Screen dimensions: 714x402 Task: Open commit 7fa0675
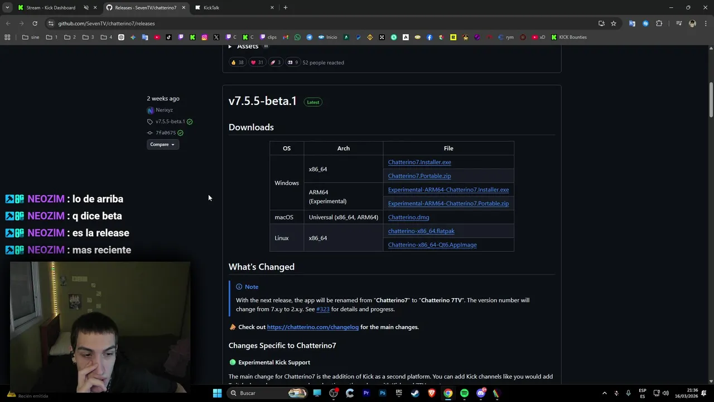point(166,133)
